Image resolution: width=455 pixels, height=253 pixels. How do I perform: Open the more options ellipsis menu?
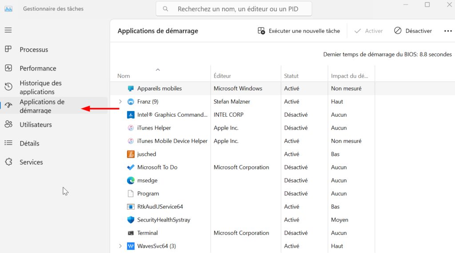tap(448, 31)
